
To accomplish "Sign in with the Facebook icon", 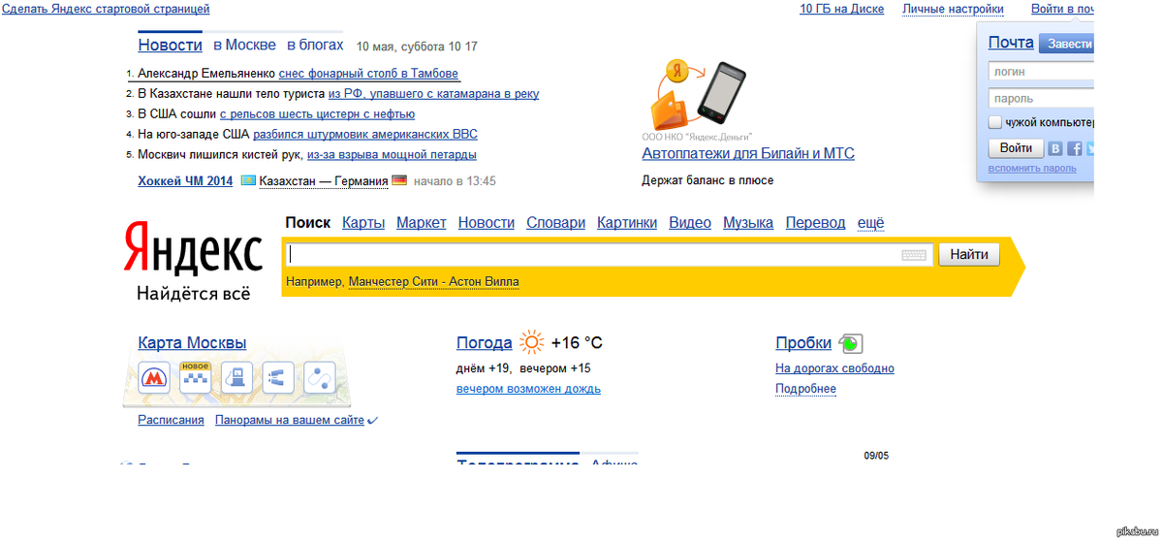I will (x=1075, y=148).
